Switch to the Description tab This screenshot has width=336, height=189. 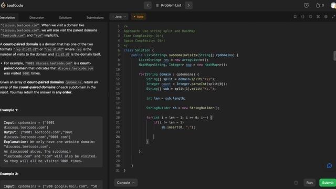7,17
